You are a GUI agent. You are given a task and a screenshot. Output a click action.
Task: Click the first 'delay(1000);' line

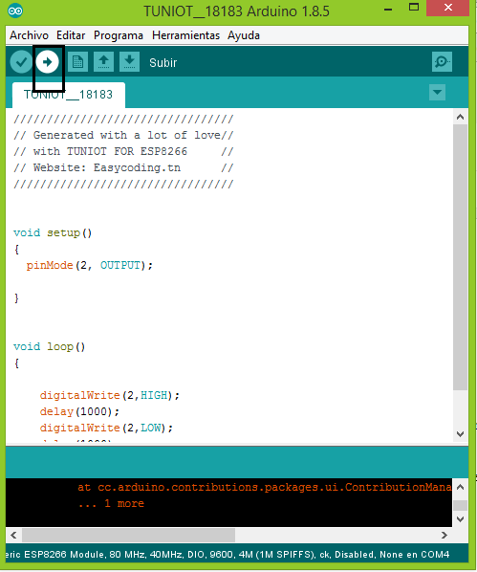coord(79,411)
